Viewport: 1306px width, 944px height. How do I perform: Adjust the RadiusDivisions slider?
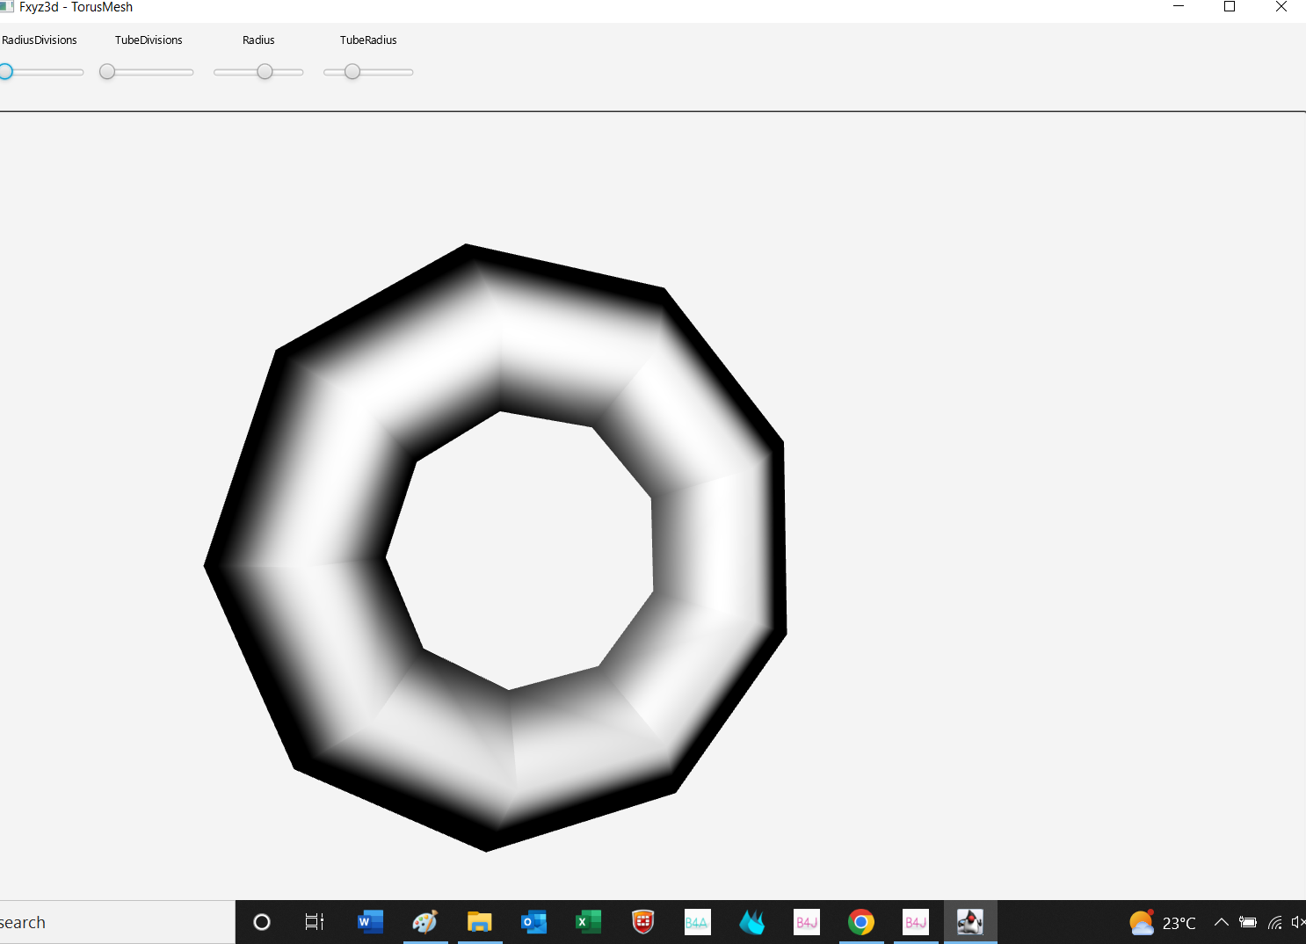click(x=7, y=71)
